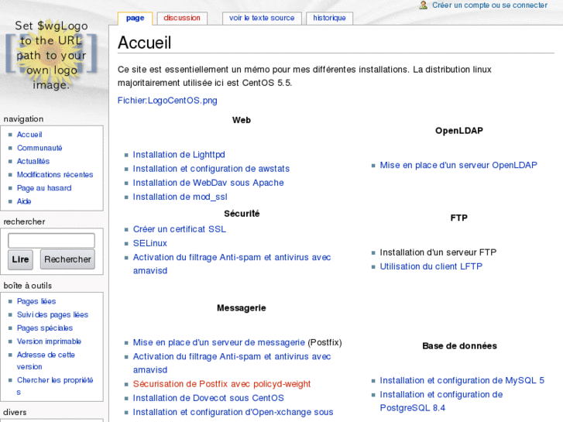Open Installation et configuration de PostgreSQL 8.4
Image resolution: width=563 pixels, height=422 pixels.
click(441, 401)
